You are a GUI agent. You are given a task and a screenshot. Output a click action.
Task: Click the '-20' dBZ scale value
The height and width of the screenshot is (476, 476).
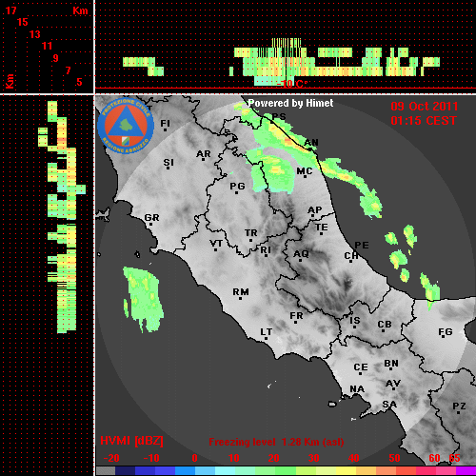[111, 458]
